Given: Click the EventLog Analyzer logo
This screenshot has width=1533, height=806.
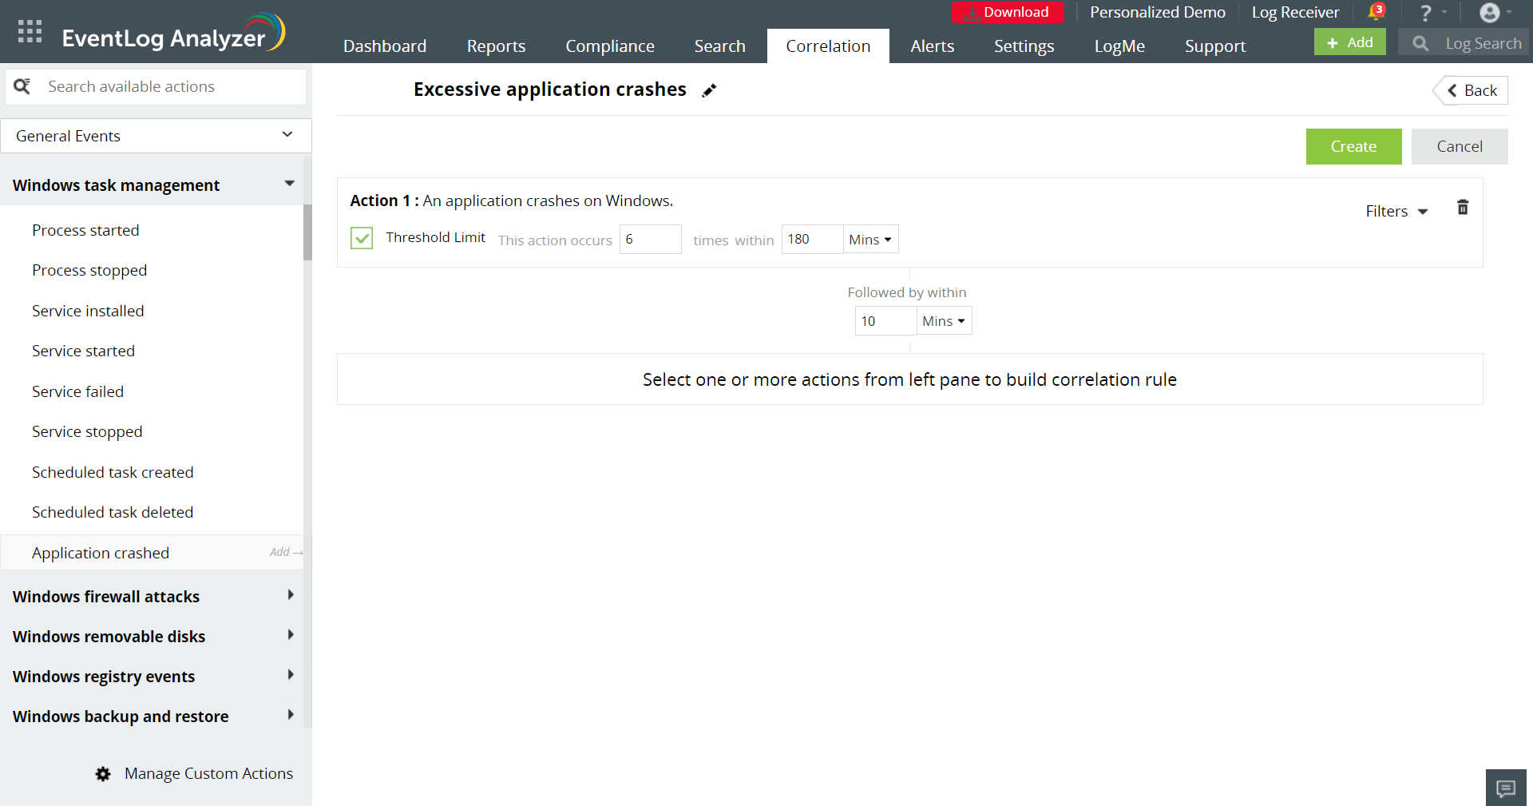Looking at the screenshot, I should [x=173, y=33].
